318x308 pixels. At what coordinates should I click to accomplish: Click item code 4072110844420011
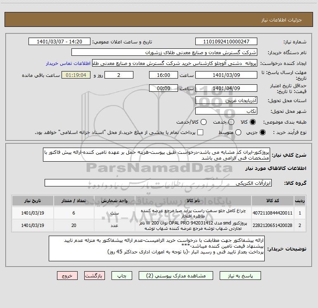(273, 213)
